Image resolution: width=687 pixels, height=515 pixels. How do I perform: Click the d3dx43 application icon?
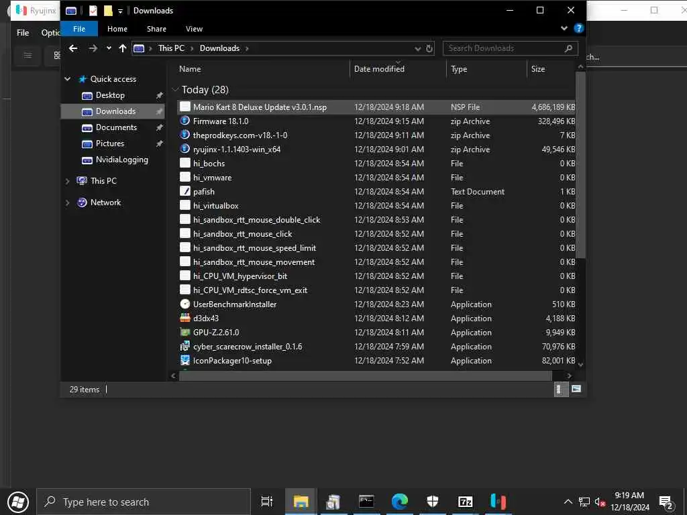point(185,318)
